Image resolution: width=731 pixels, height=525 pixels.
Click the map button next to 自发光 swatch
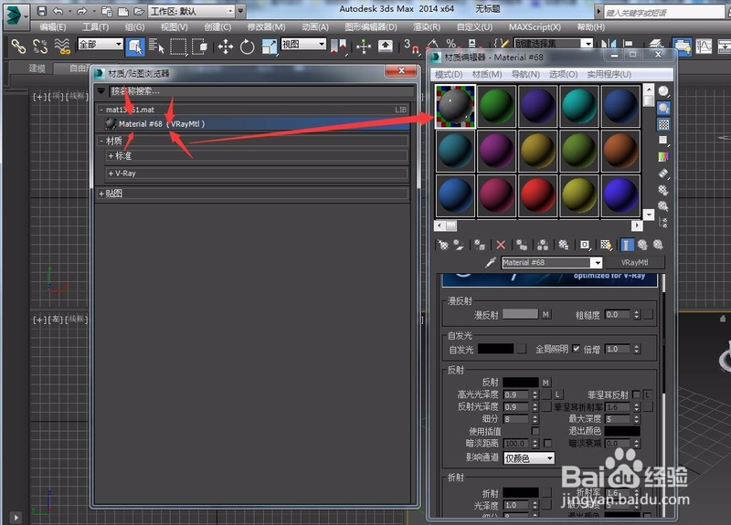(x=522, y=349)
